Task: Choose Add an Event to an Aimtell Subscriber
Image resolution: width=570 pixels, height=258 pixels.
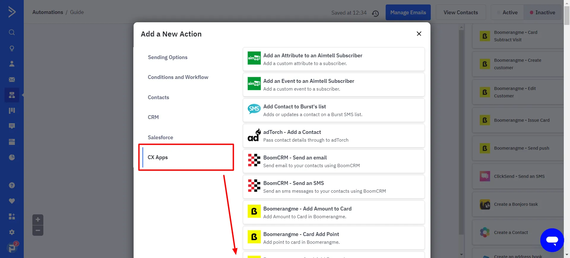Action: (334, 85)
